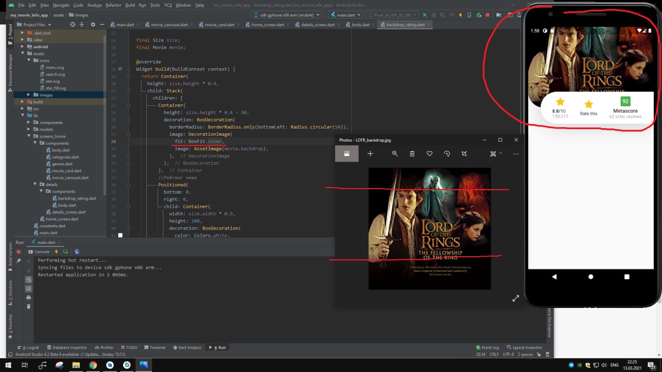Image resolution: width=662 pixels, height=372 pixels.
Task: Open Edit & Create dropdown in Photos
Action: tap(496, 153)
